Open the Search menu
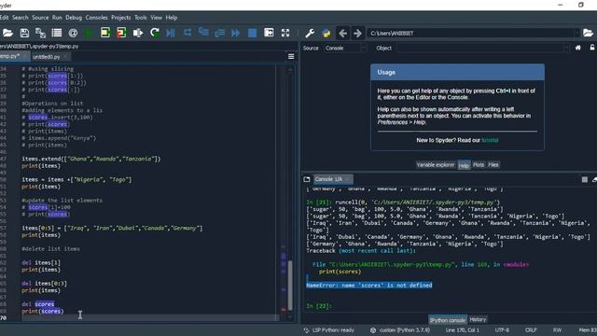This screenshot has height=336, width=597. 21,18
